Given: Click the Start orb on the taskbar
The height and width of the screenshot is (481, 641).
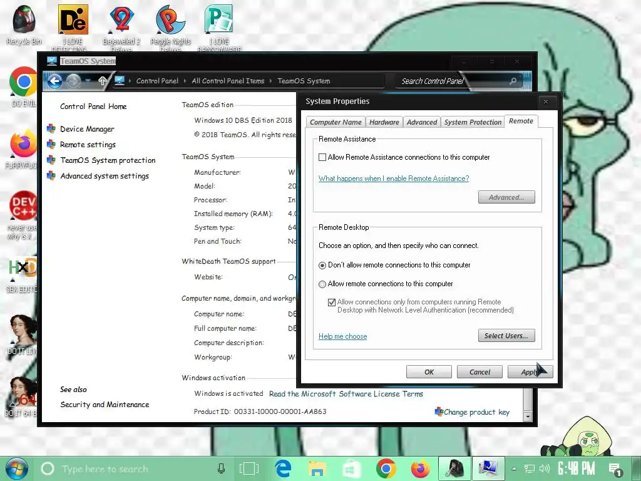Looking at the screenshot, I should [16, 468].
